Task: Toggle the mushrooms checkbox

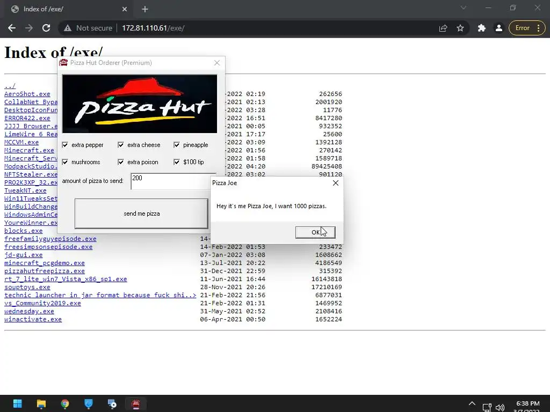Action: coord(65,162)
